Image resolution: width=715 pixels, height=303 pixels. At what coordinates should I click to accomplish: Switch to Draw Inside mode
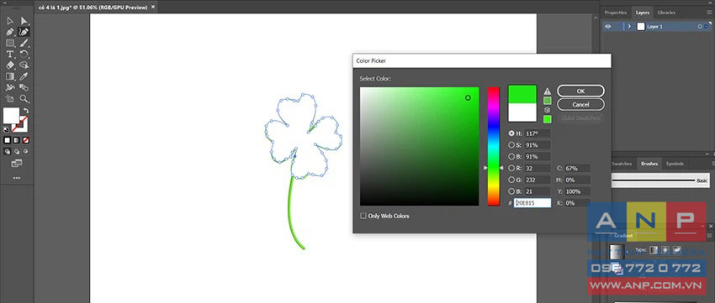pyautogui.click(x=26, y=151)
